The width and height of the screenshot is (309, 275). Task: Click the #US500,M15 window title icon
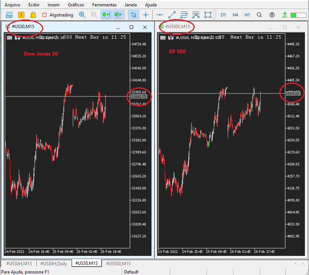click(x=161, y=27)
